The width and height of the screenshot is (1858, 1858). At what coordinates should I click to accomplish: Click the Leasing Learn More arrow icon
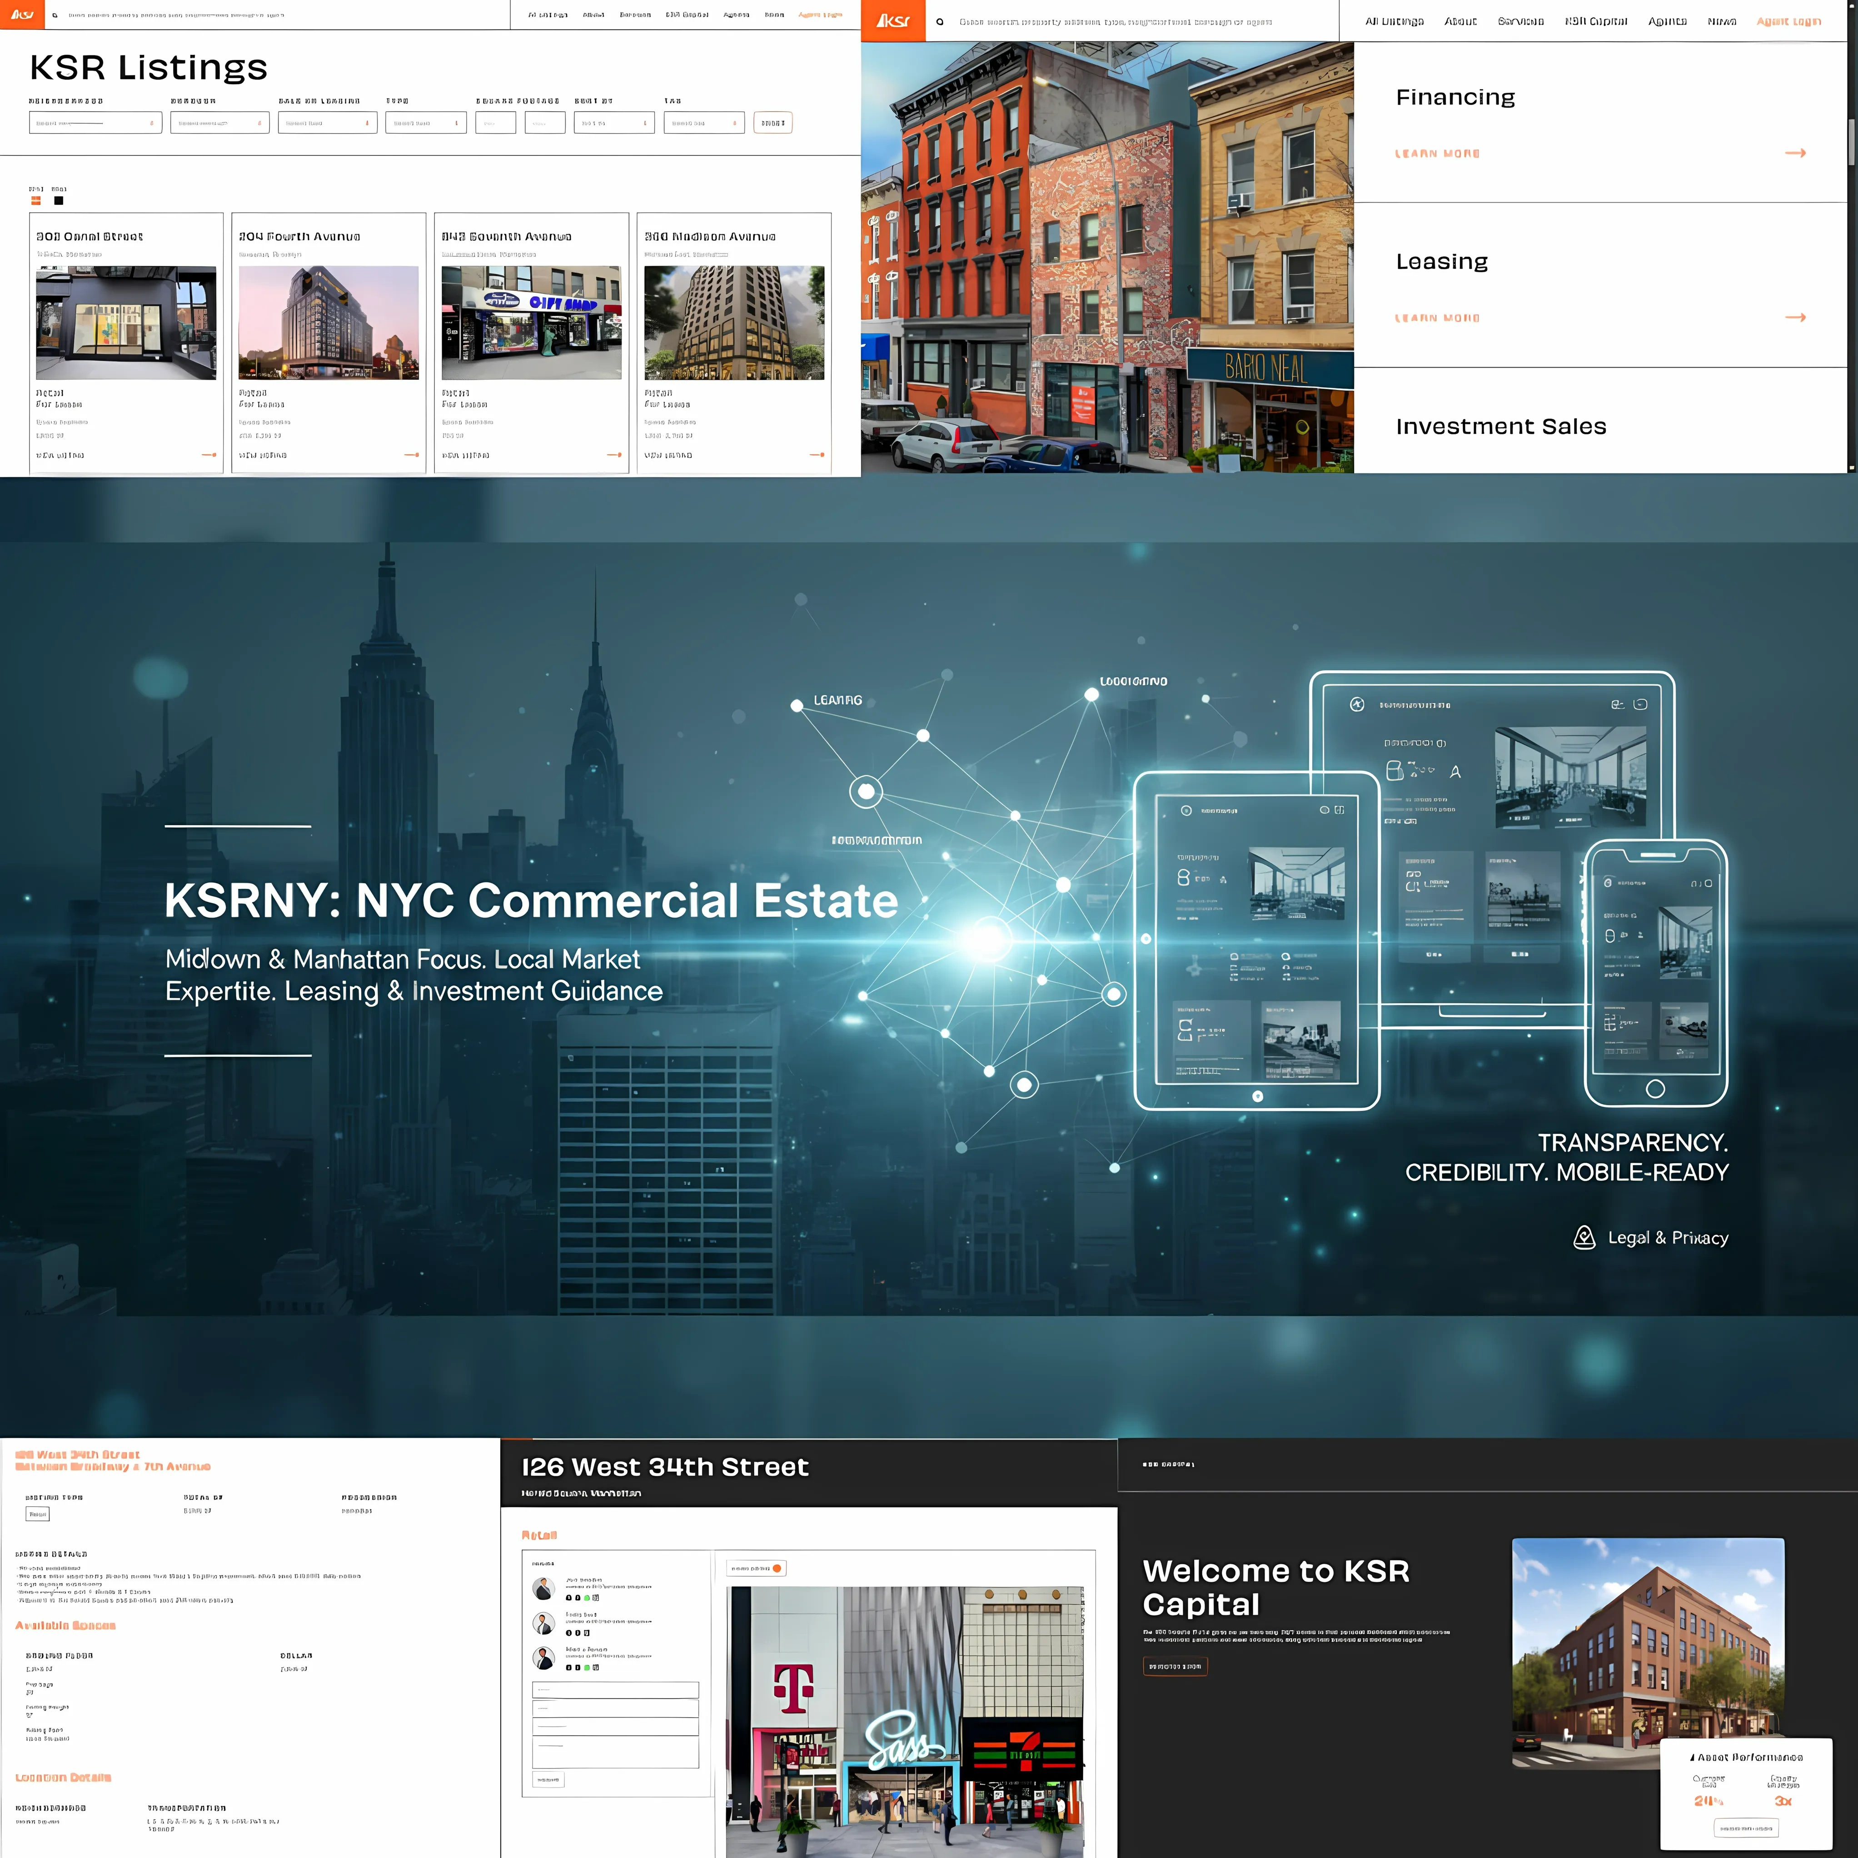pos(1794,317)
